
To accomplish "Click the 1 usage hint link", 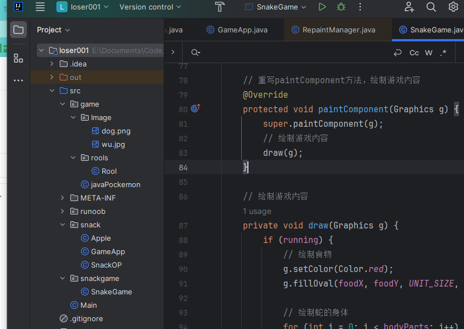I will (x=257, y=212).
